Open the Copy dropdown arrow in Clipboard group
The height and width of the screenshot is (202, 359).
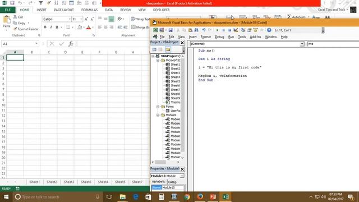[x=29, y=23]
